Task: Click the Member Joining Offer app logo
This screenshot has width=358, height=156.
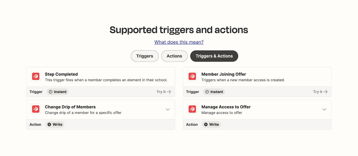Action: pos(192,76)
